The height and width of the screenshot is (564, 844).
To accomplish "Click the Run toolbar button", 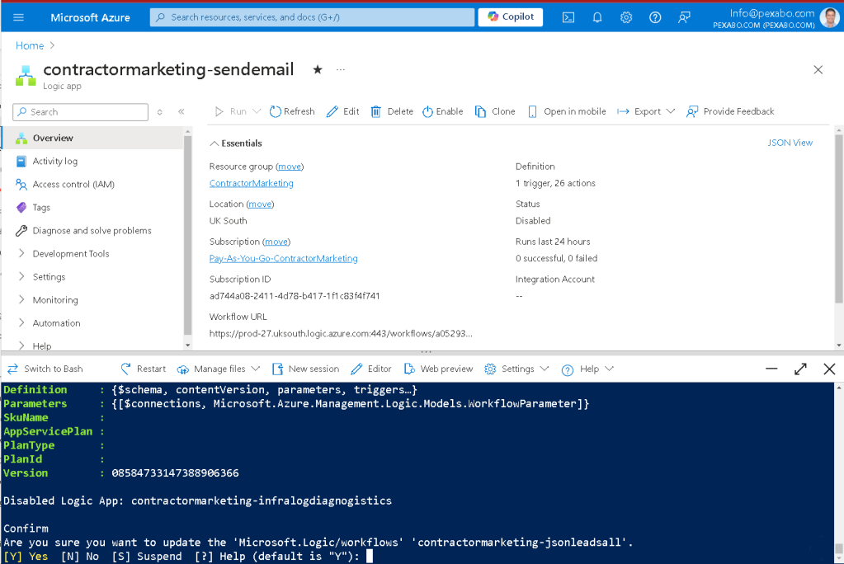I will (230, 111).
